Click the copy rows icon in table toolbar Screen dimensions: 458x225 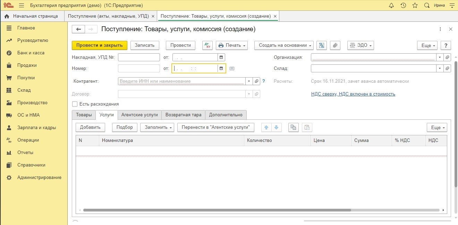click(x=293, y=127)
